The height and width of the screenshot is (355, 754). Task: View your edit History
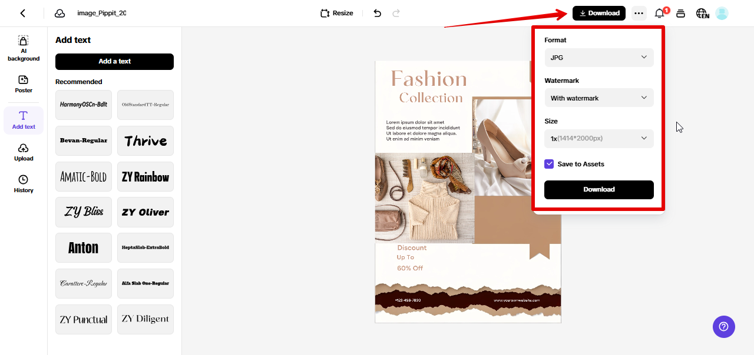tap(23, 185)
